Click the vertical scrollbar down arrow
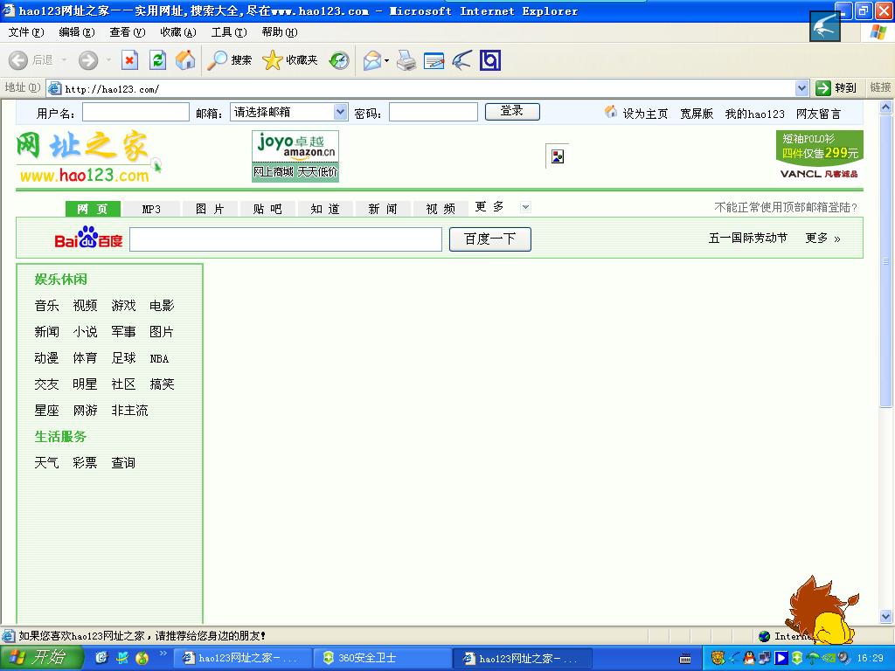The image size is (895, 671). click(x=886, y=616)
